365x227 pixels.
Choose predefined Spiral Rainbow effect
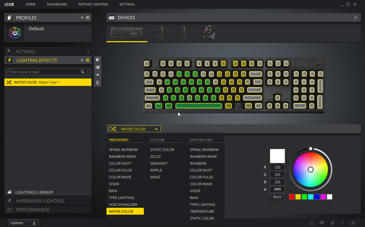(x=123, y=150)
